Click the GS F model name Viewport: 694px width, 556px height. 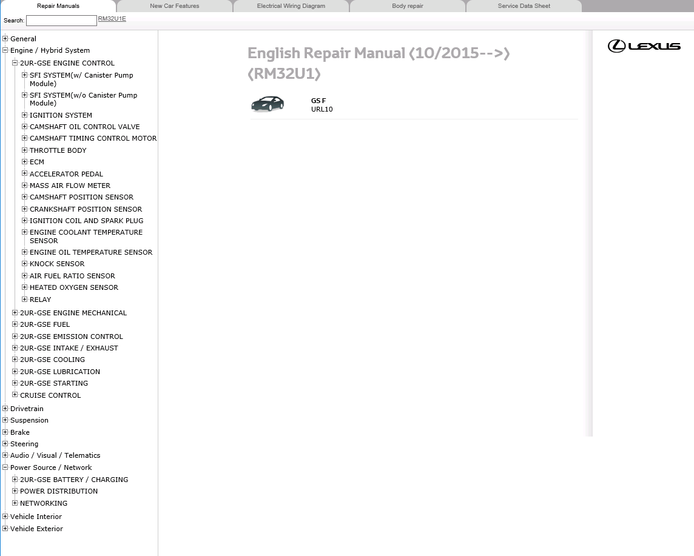pos(318,101)
